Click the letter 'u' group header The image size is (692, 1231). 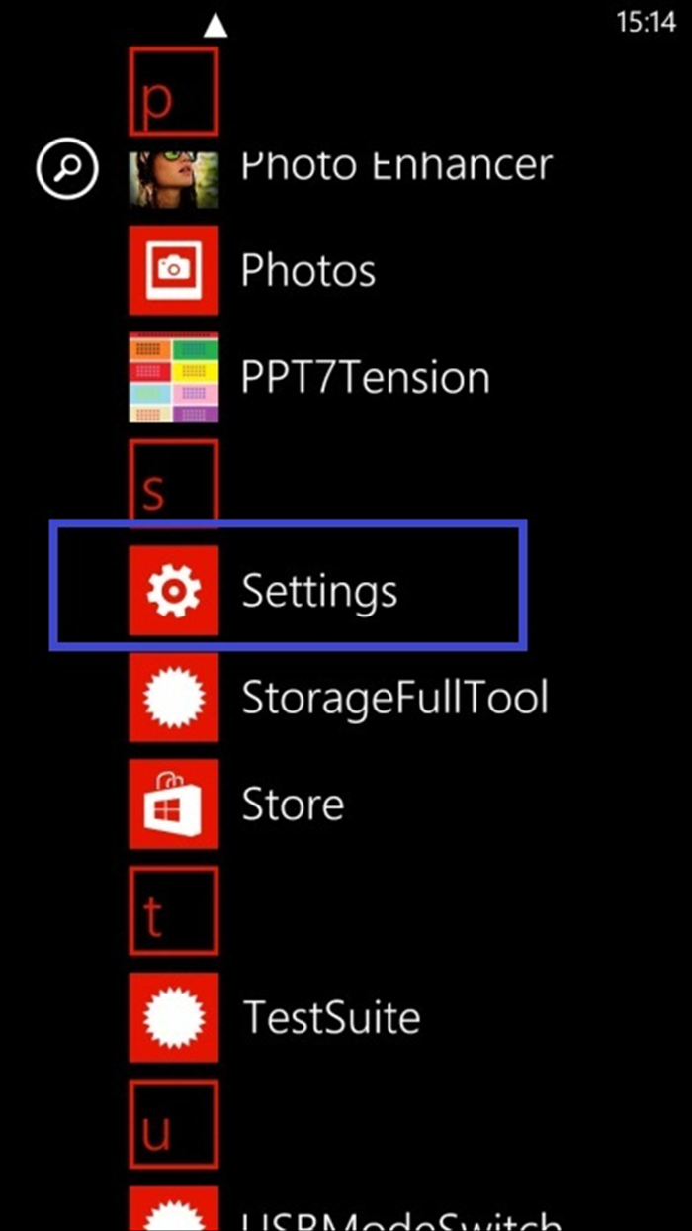(x=173, y=1125)
